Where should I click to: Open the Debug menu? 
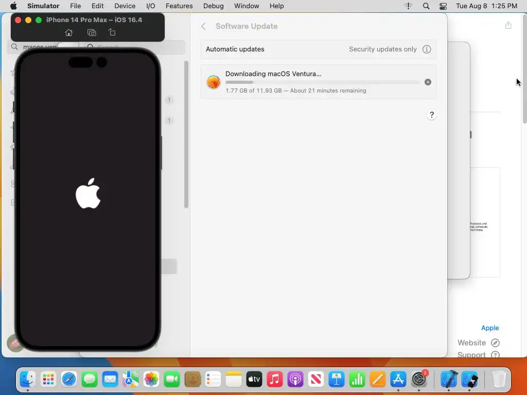pos(214,6)
